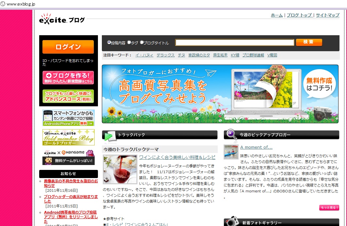347x226 pixels.
Task: Click the green アドバンスコース(有料) banner
Action: click(x=68, y=96)
